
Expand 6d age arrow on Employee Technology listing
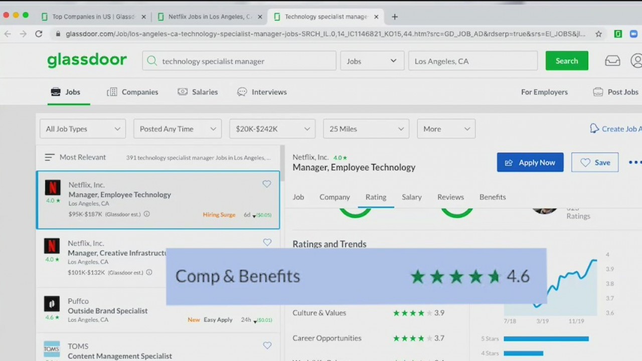[x=254, y=216]
